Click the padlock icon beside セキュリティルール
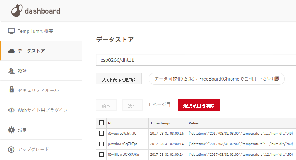 point(12,89)
